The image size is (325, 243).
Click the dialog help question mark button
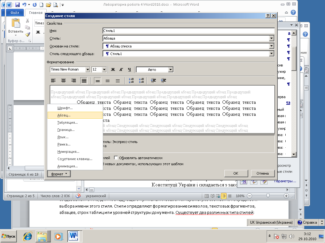268,16
